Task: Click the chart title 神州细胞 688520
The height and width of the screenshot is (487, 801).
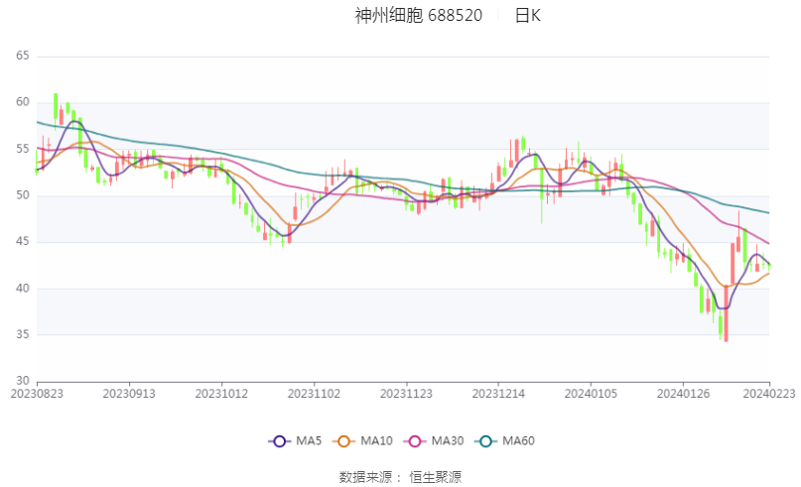Action: [x=419, y=16]
